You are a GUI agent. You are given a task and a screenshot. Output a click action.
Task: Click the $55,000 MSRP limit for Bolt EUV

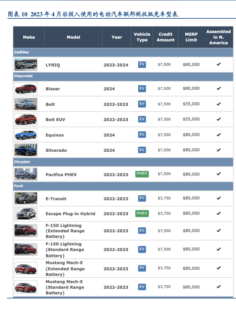click(x=191, y=119)
